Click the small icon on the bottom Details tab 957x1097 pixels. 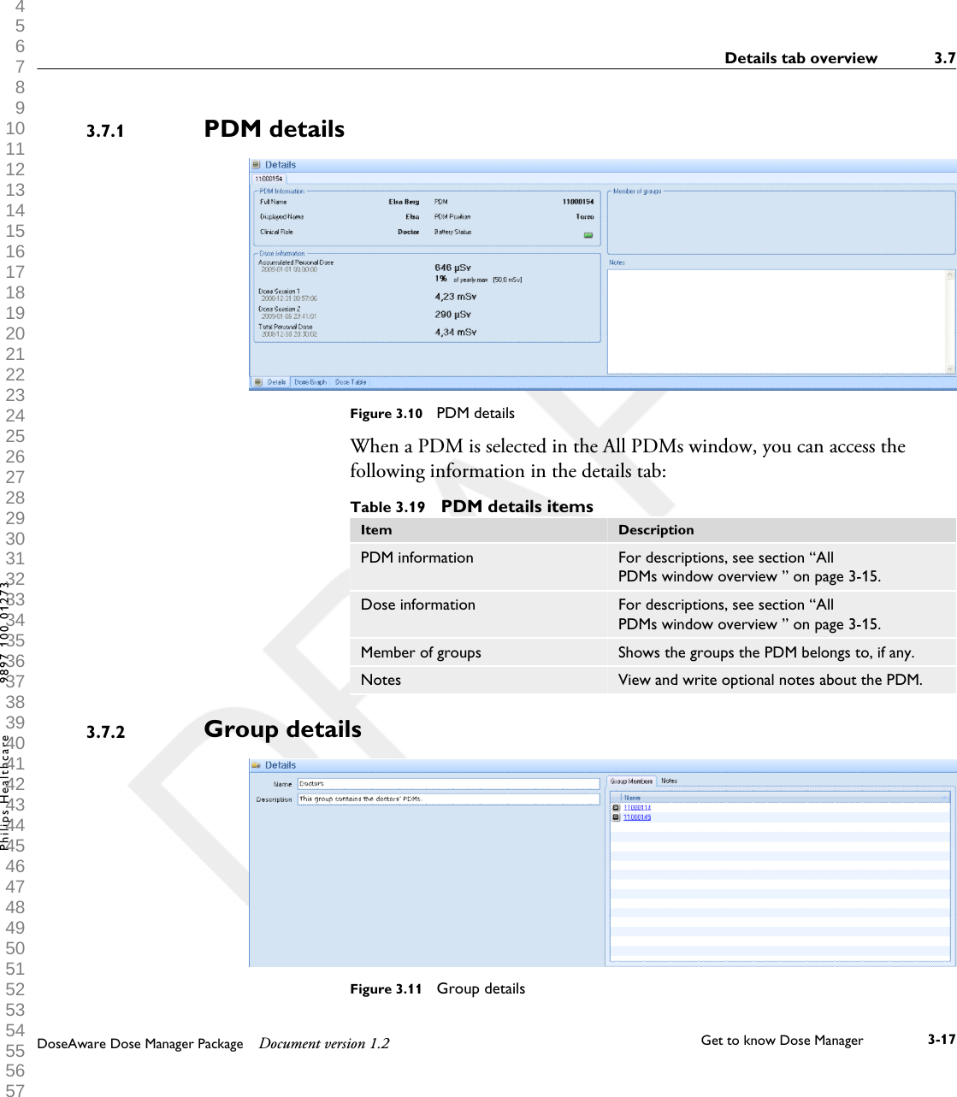coord(257,384)
